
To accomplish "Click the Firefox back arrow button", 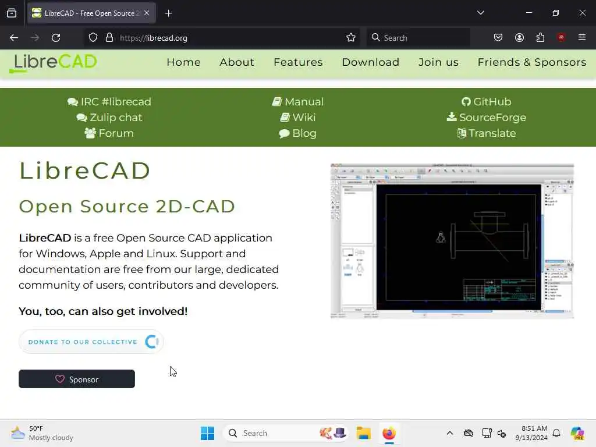I will (14, 38).
